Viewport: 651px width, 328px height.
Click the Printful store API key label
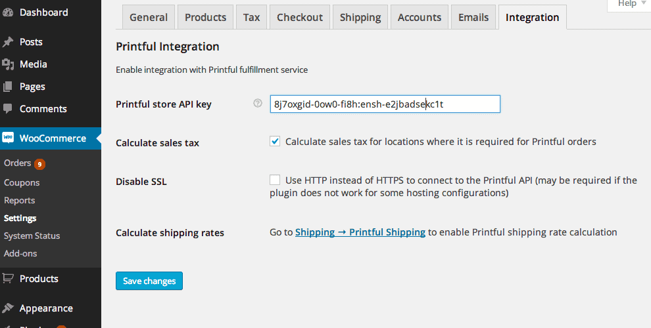[164, 104]
